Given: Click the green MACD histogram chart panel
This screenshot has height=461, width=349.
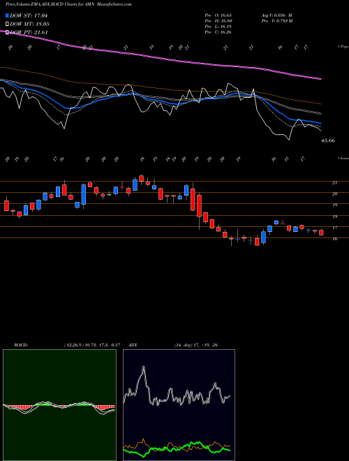Looking at the screenshot, I should (59, 405).
